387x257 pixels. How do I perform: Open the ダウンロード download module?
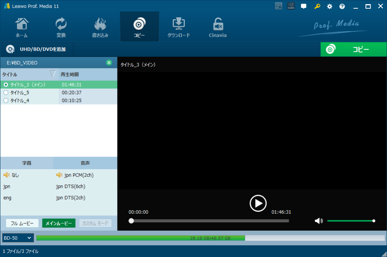point(179,27)
